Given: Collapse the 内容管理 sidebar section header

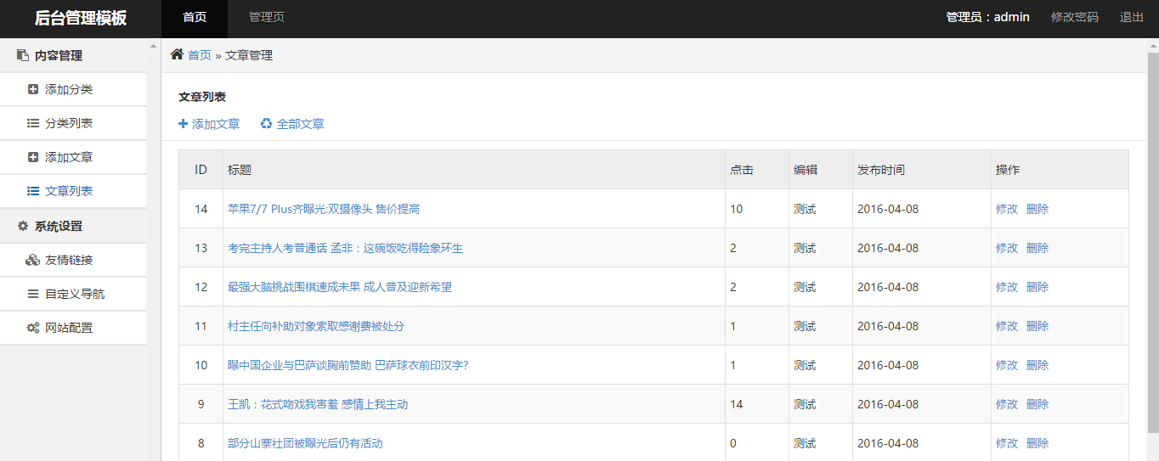Looking at the screenshot, I should click(x=73, y=56).
